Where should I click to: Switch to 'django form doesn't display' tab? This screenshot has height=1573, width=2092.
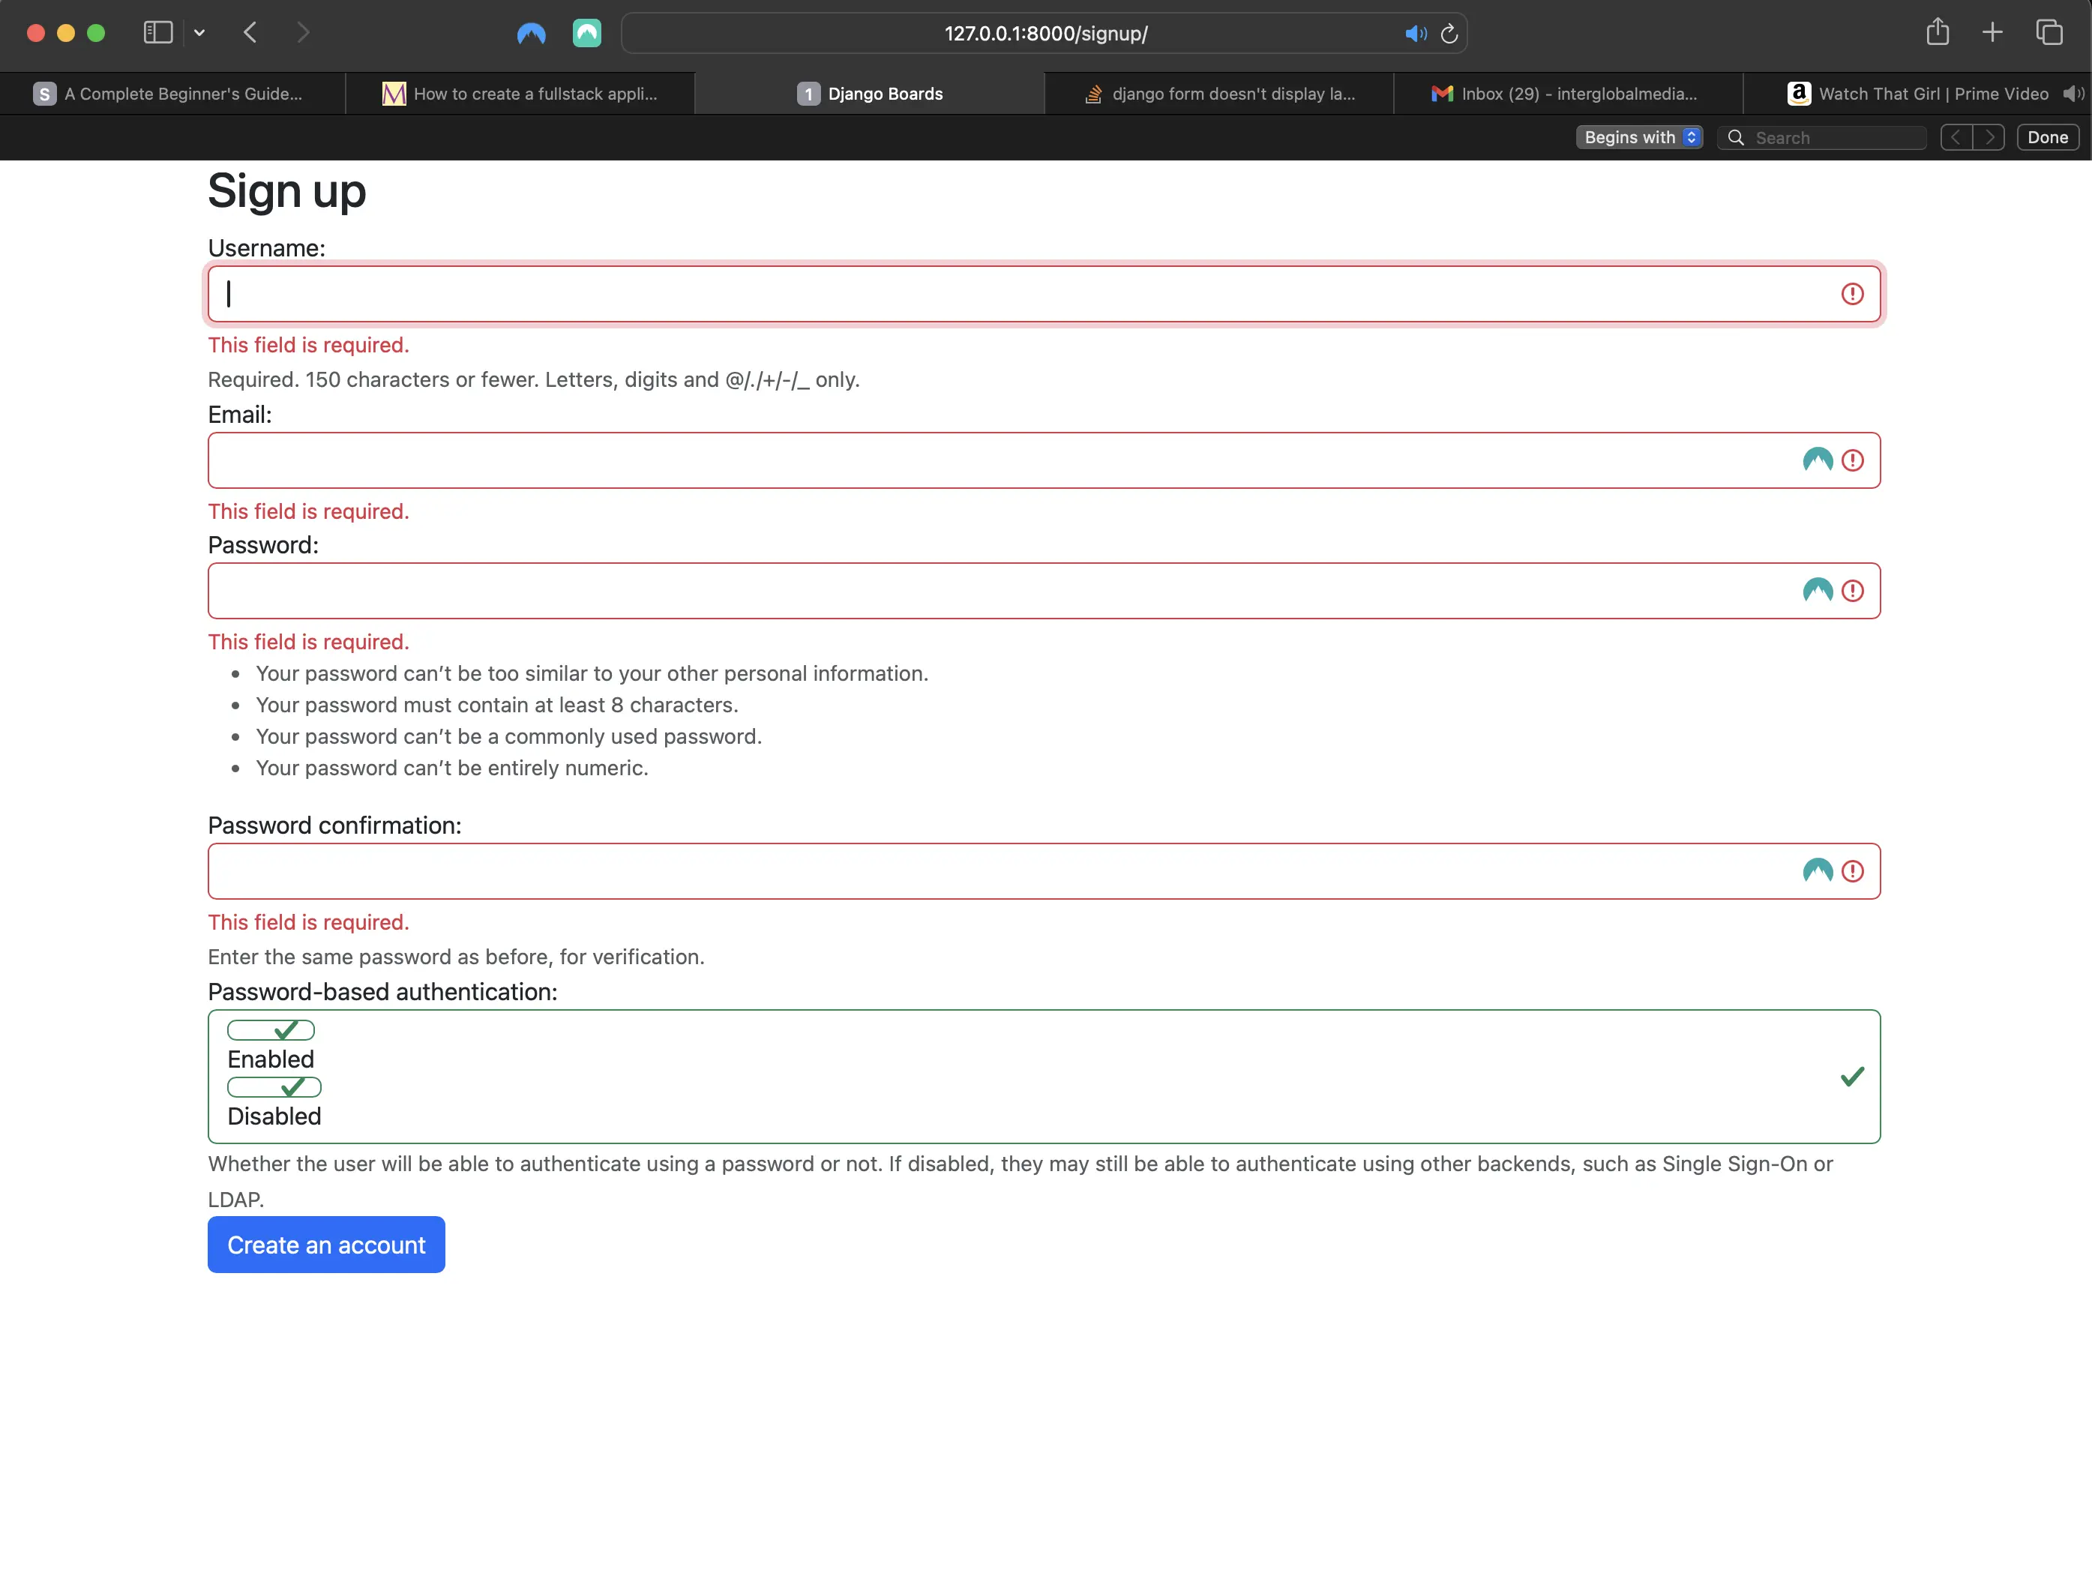[1219, 94]
